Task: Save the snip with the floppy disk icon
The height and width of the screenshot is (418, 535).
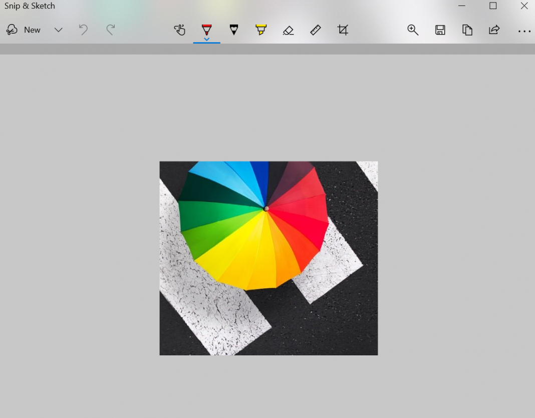Action: 440,30
